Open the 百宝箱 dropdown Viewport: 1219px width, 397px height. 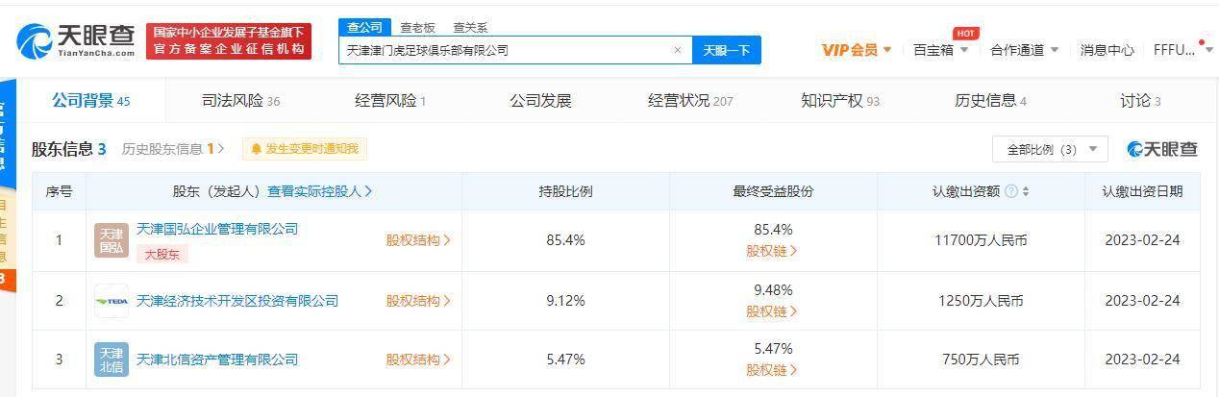pos(940,50)
